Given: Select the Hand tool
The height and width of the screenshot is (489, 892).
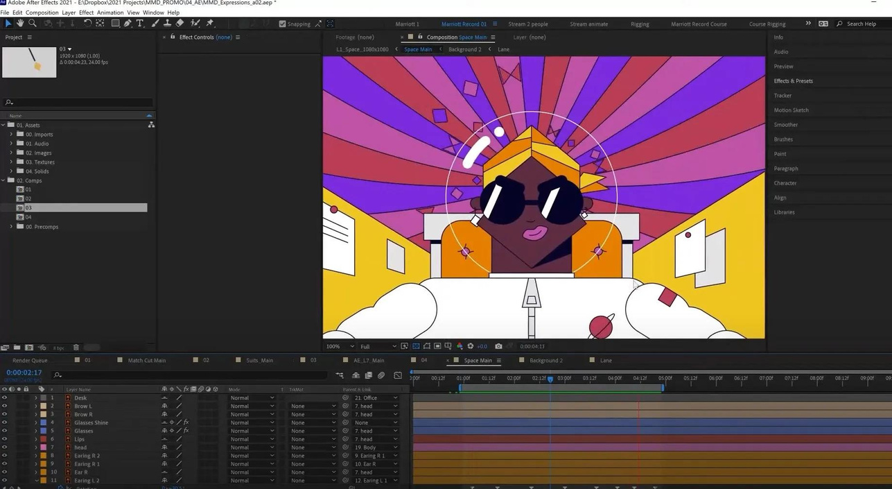Looking at the screenshot, I should click(x=20, y=24).
